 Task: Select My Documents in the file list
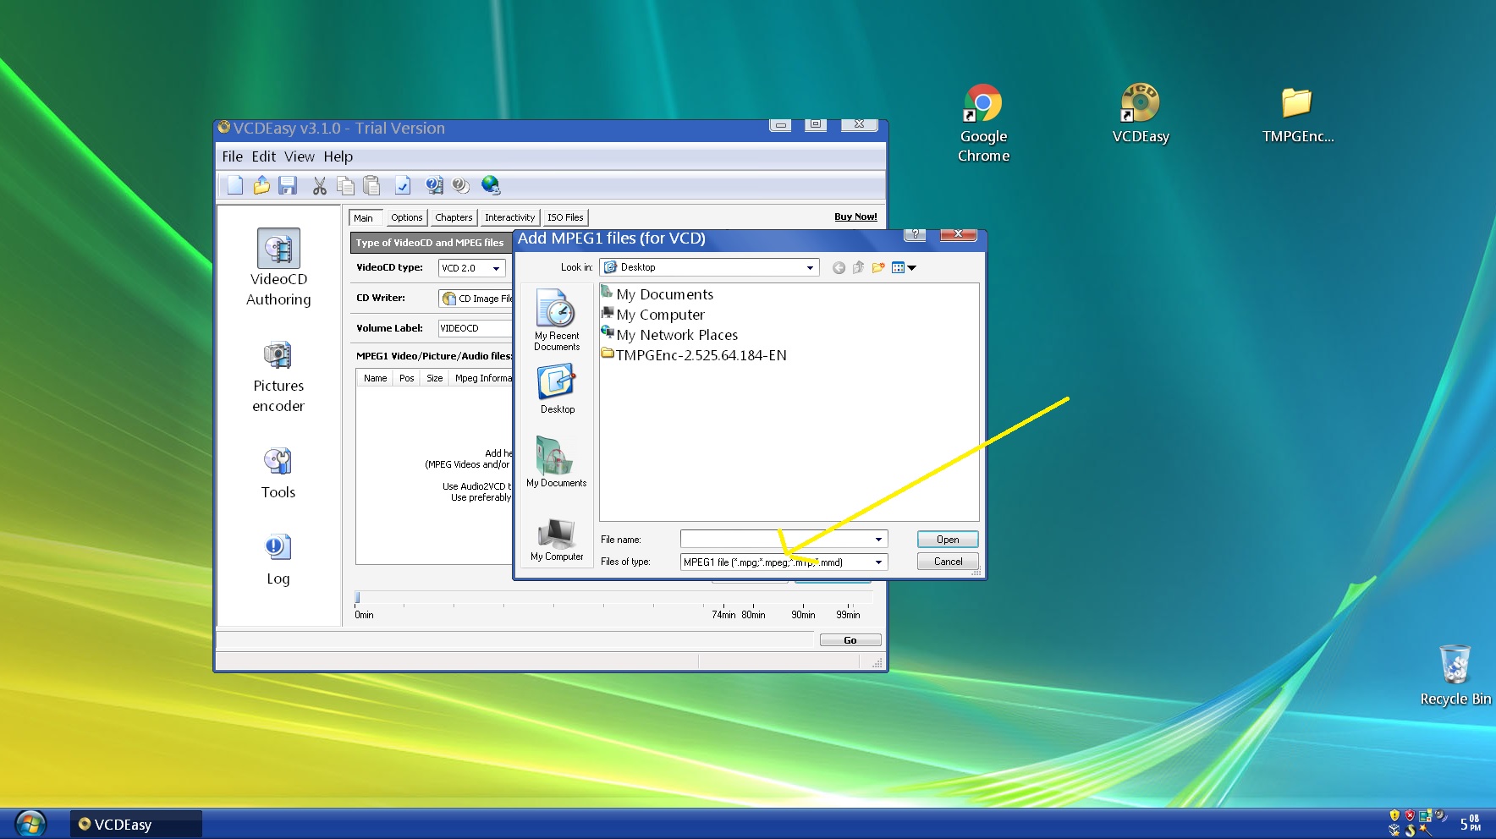coord(657,294)
